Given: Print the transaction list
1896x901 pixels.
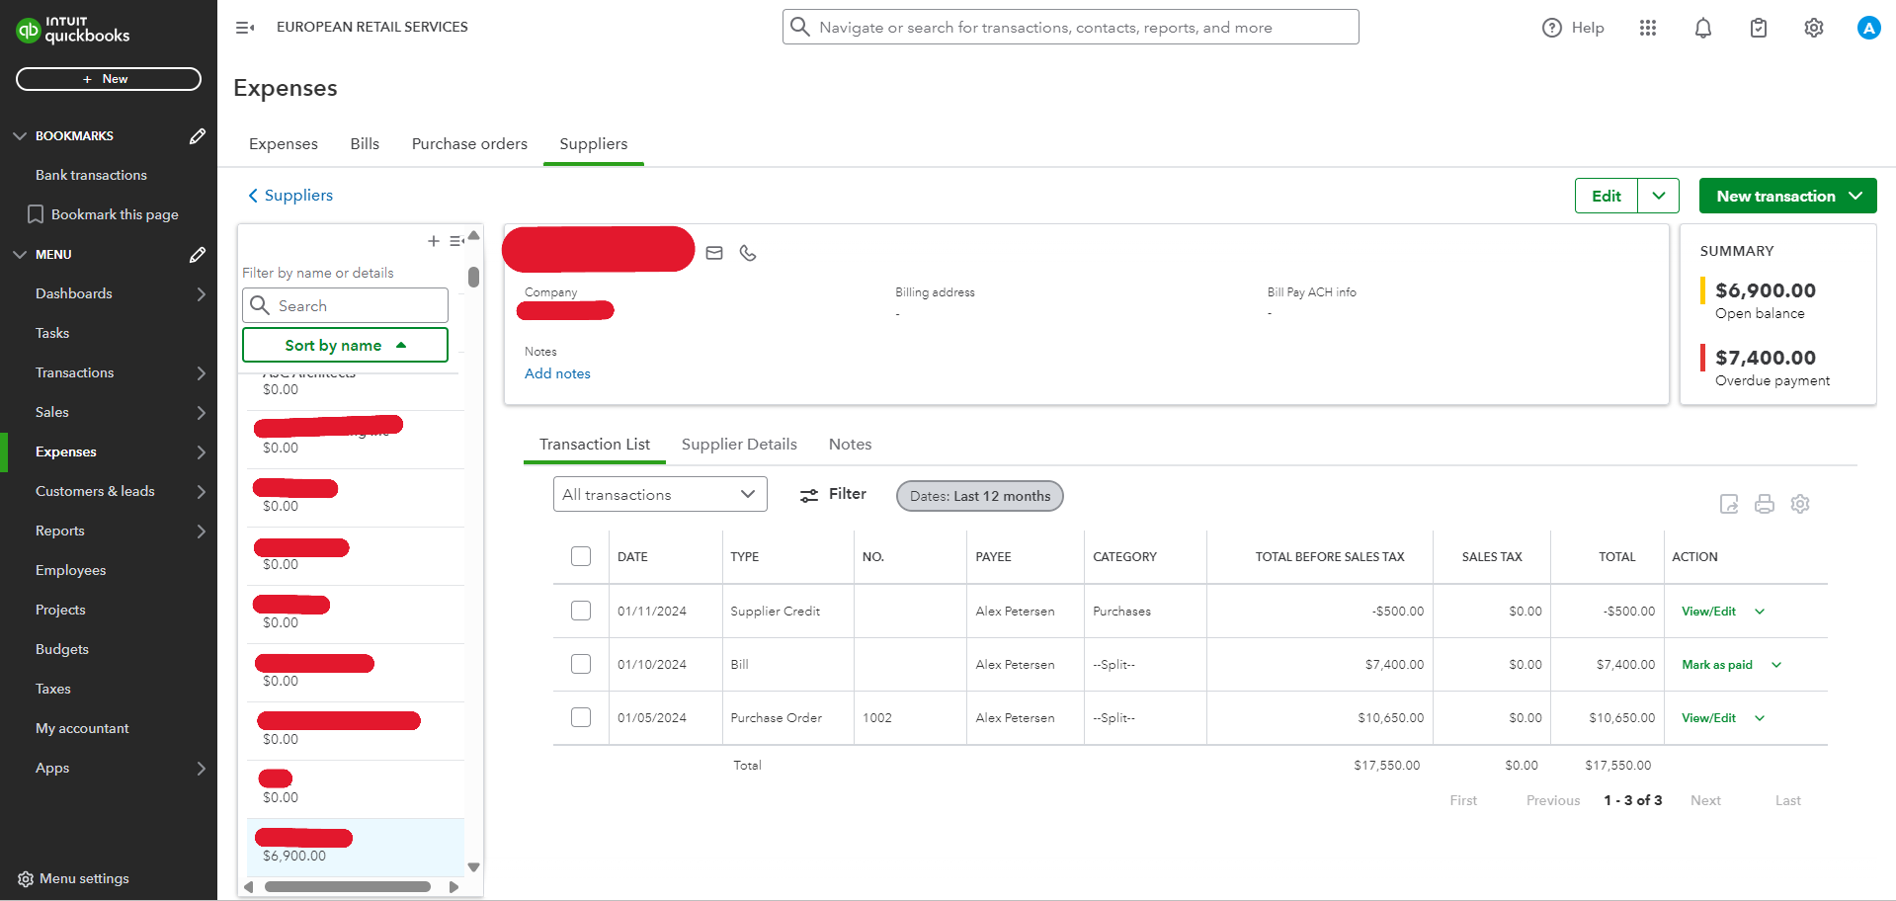Looking at the screenshot, I should tap(1764, 505).
